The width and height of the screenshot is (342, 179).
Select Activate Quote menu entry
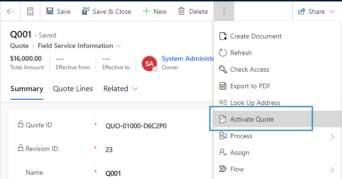(x=277, y=119)
